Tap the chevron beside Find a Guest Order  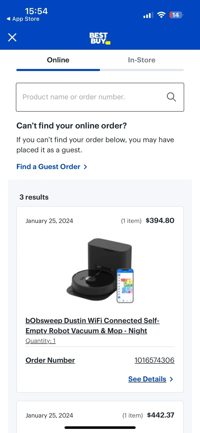click(85, 167)
